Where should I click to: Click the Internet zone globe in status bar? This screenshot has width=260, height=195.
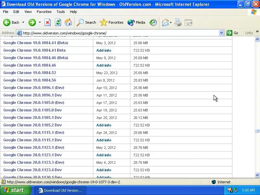click(214, 182)
